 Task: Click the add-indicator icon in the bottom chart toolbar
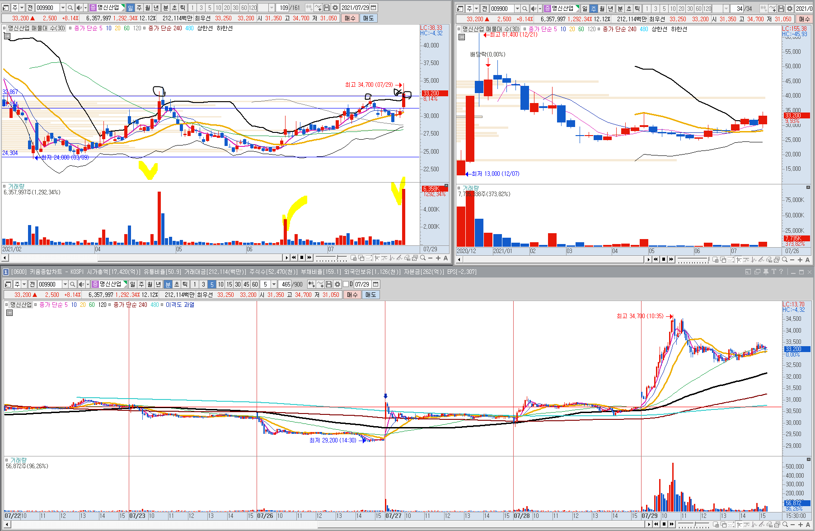(x=320, y=284)
